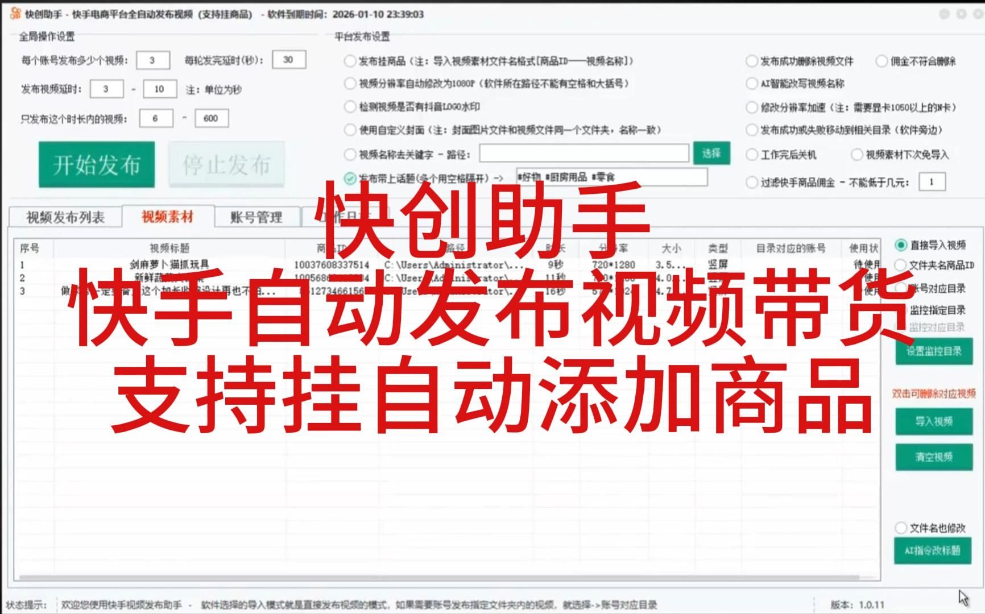The width and height of the screenshot is (985, 614).
Task: Open the 视频发布列表 tab
Action: pyautogui.click(x=65, y=217)
